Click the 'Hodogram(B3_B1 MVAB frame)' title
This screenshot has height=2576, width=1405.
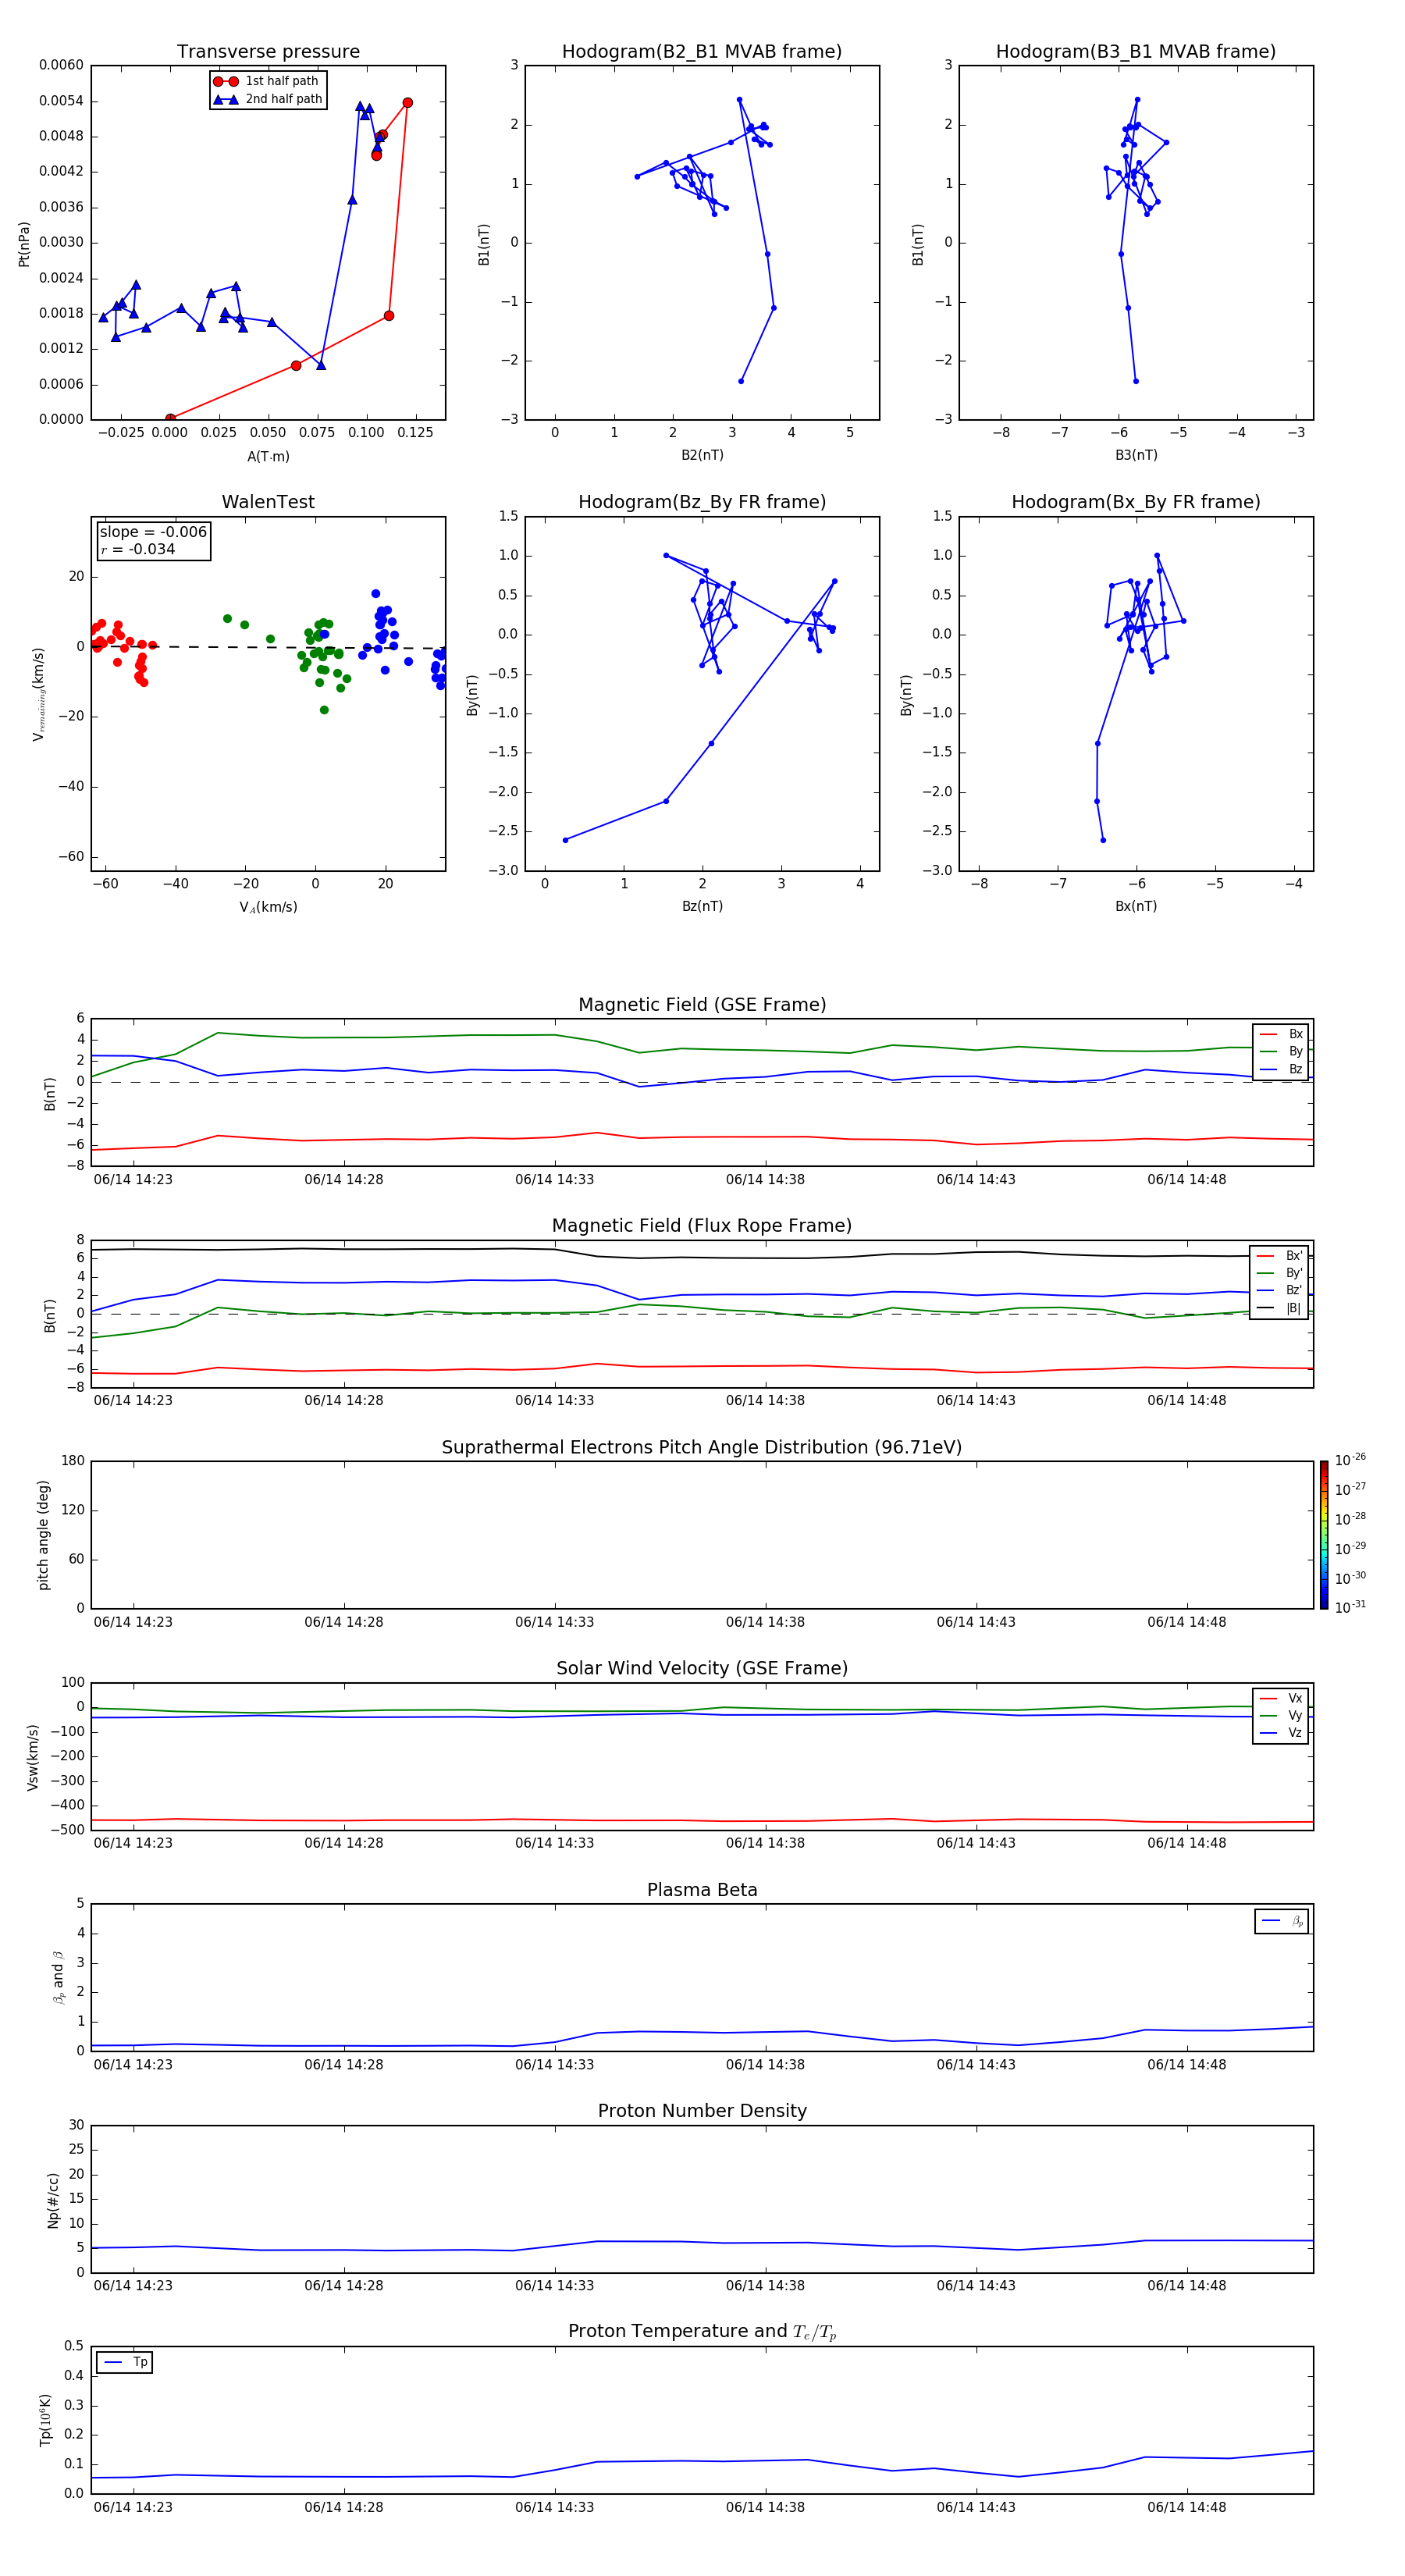[x=1136, y=51]
